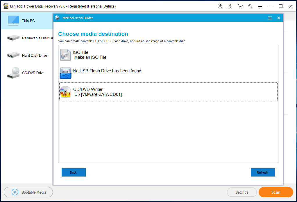Choose ISO File as media destination
Viewport: 297px width, 202px height.
(168, 55)
